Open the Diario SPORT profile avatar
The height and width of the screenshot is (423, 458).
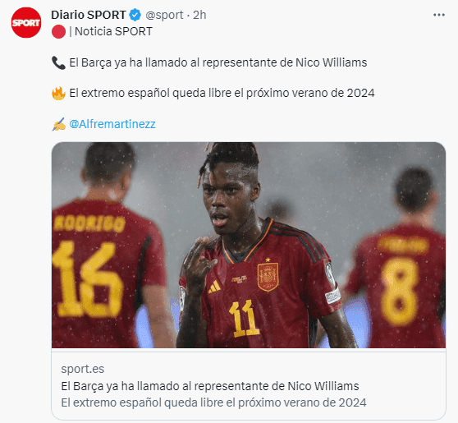(26, 22)
